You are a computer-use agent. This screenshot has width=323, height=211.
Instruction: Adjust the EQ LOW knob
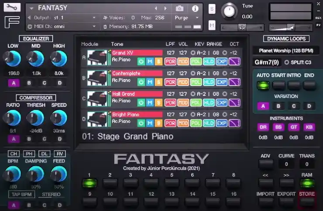[12, 59]
